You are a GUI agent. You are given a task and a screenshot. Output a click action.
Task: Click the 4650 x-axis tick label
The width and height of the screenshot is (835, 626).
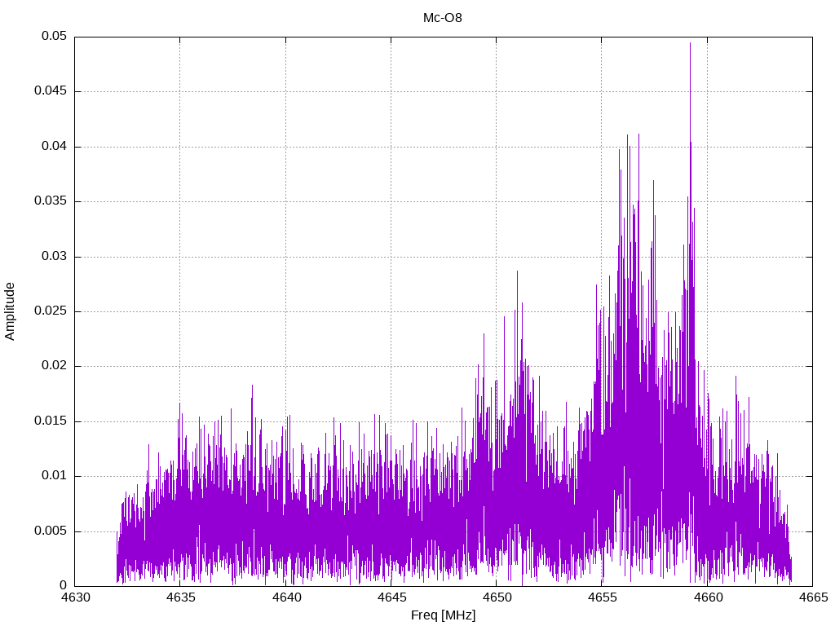496,598
